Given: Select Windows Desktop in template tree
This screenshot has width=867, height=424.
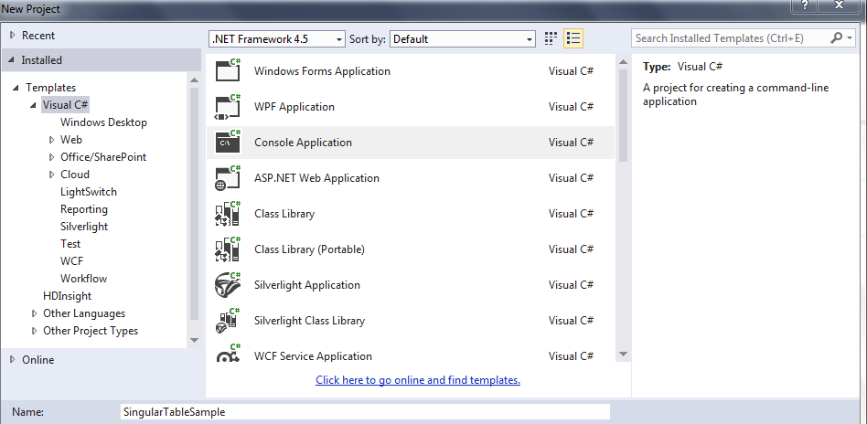Looking at the screenshot, I should click(103, 122).
